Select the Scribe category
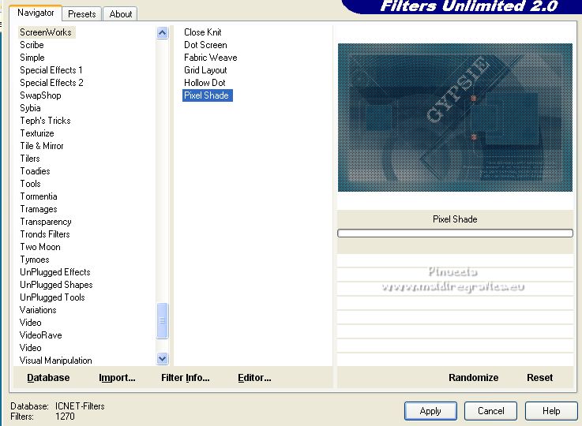 click(32, 45)
